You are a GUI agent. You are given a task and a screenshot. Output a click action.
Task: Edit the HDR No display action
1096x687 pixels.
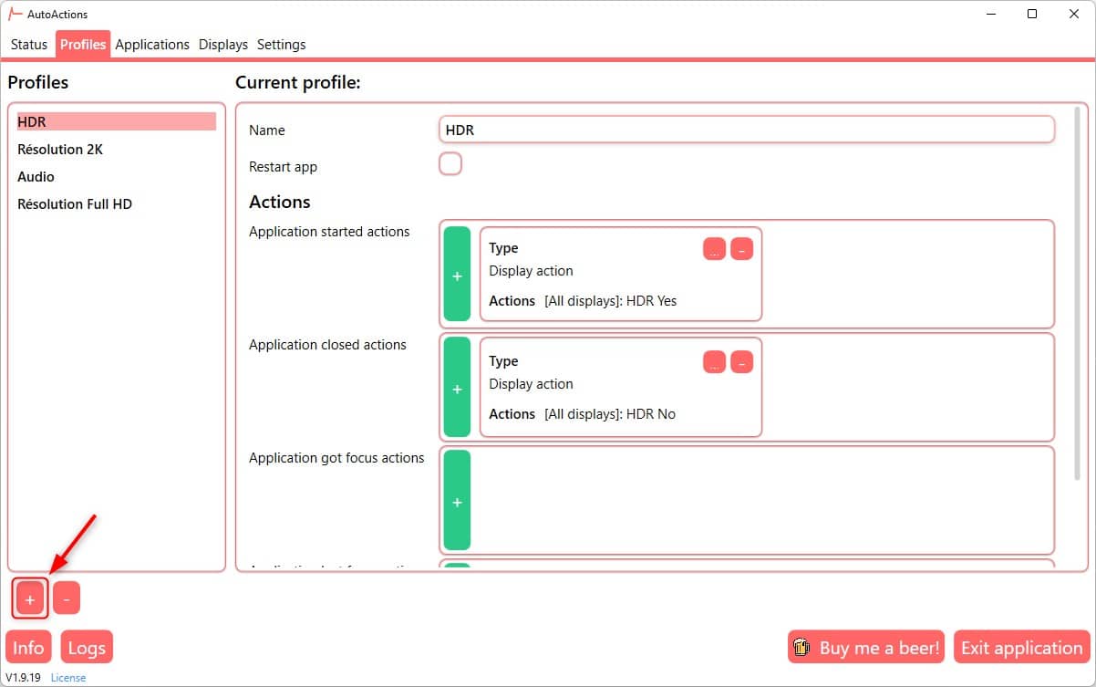click(x=715, y=362)
